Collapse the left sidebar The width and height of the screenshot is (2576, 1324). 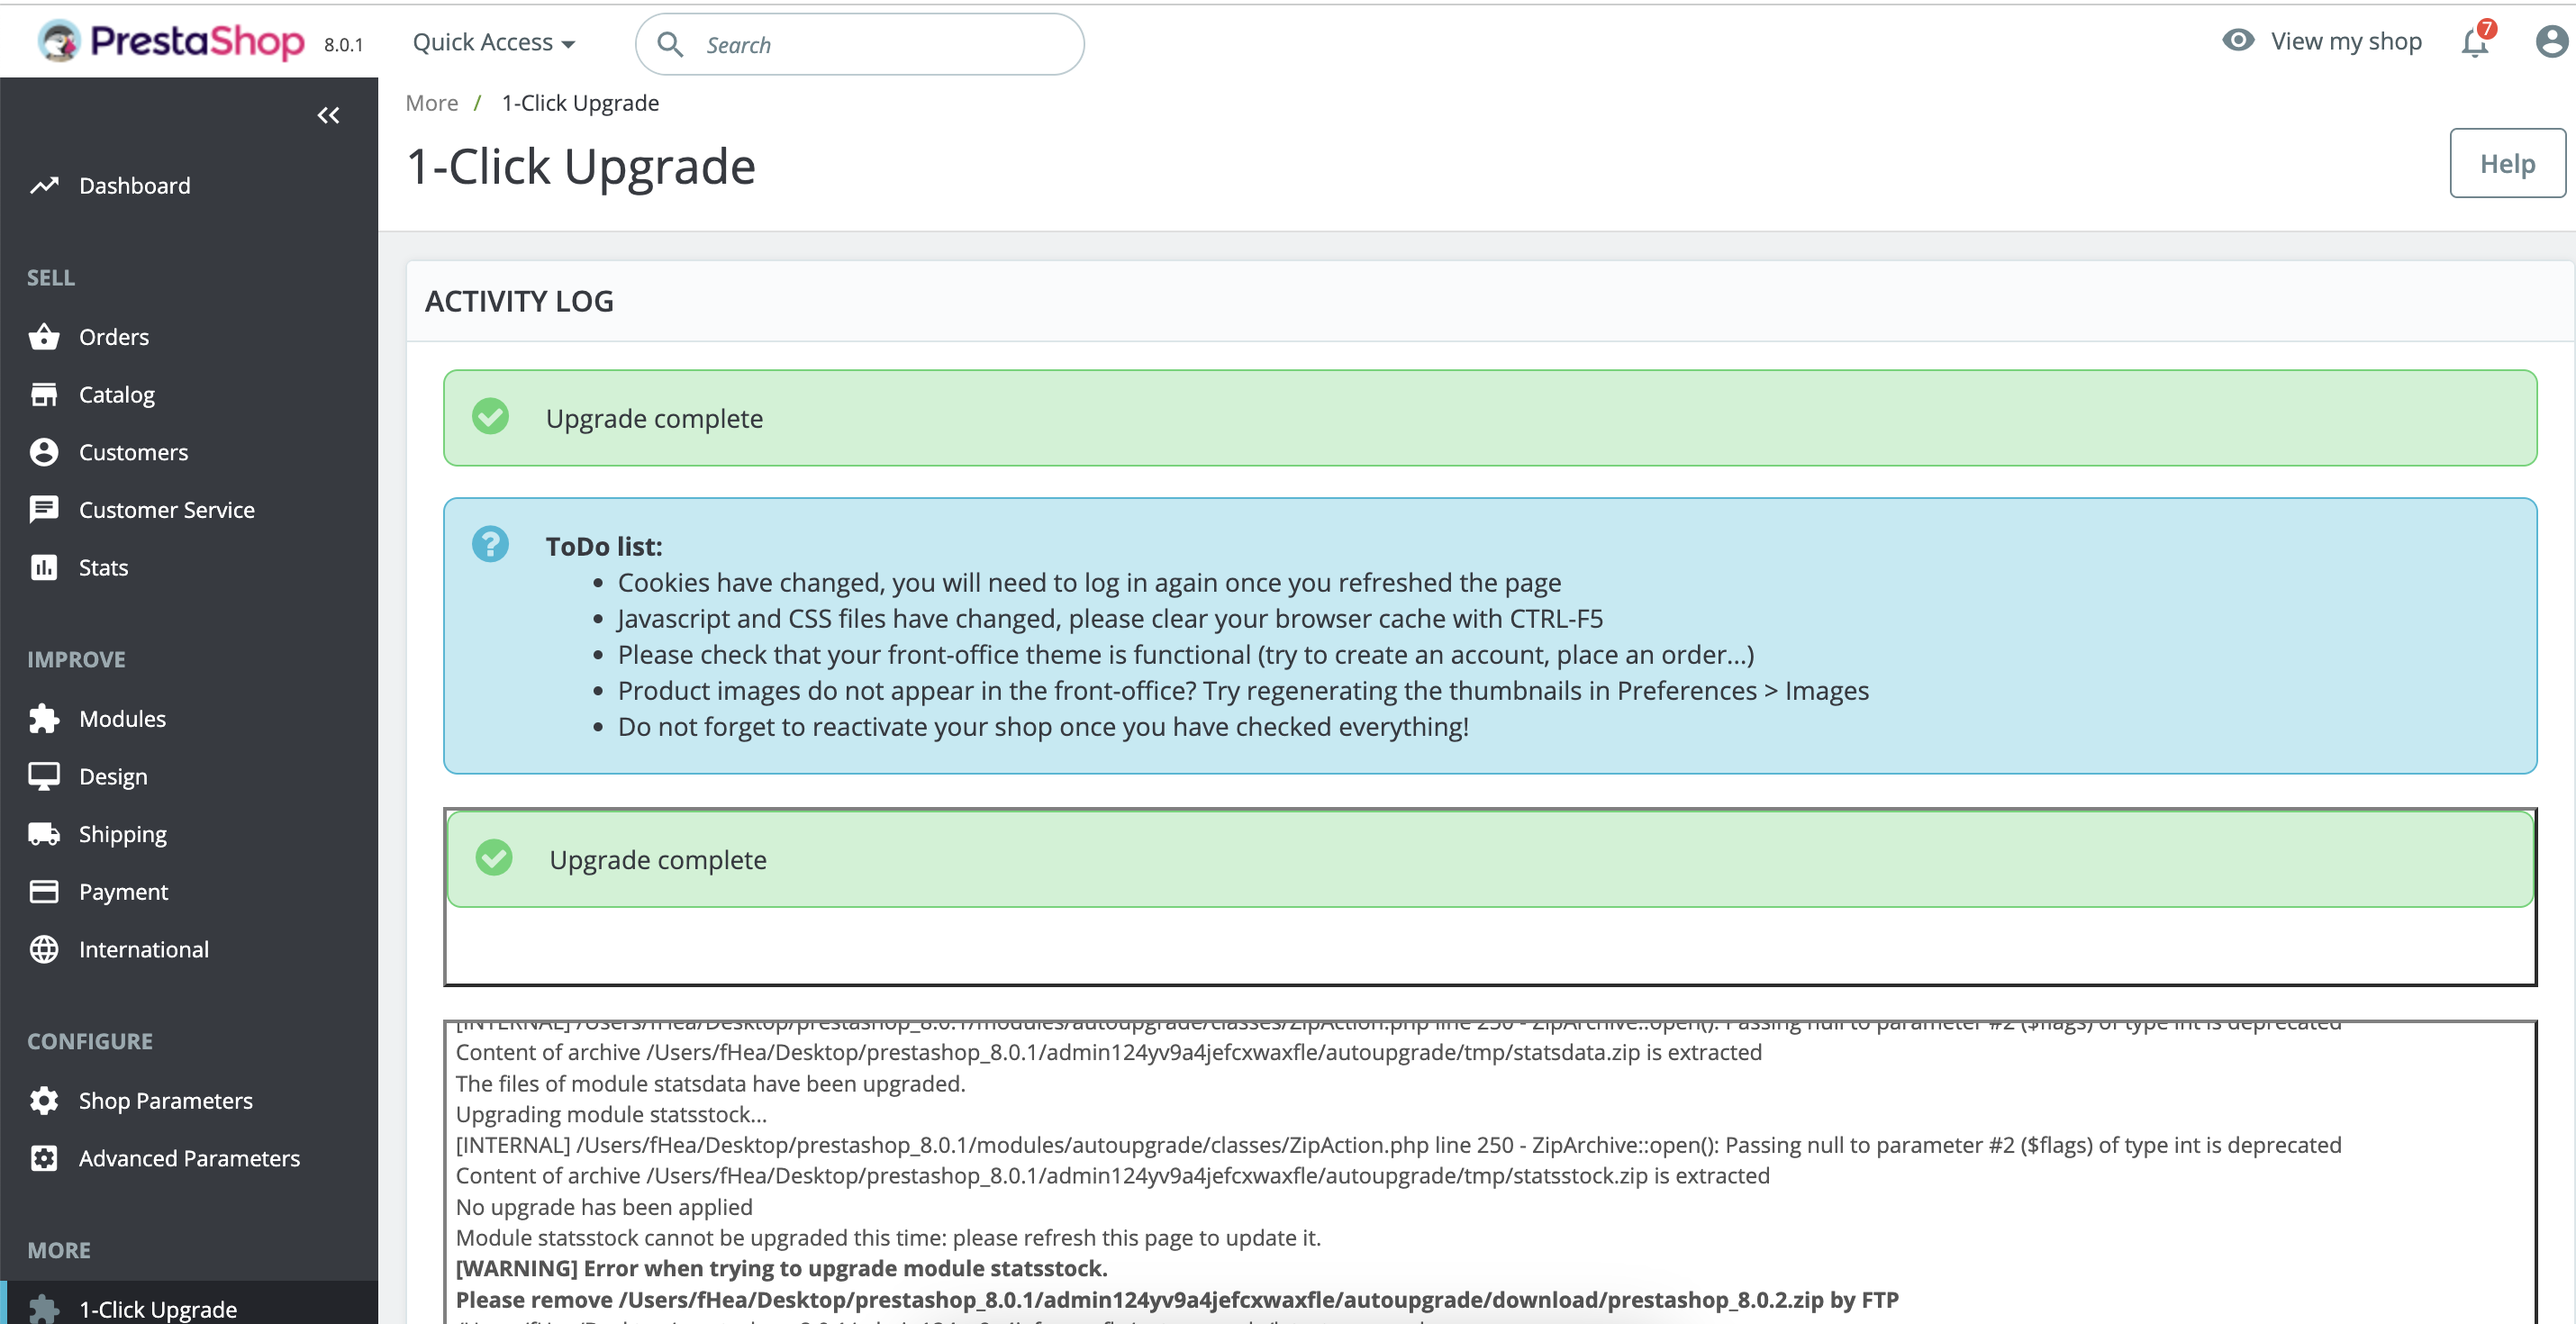(328, 115)
